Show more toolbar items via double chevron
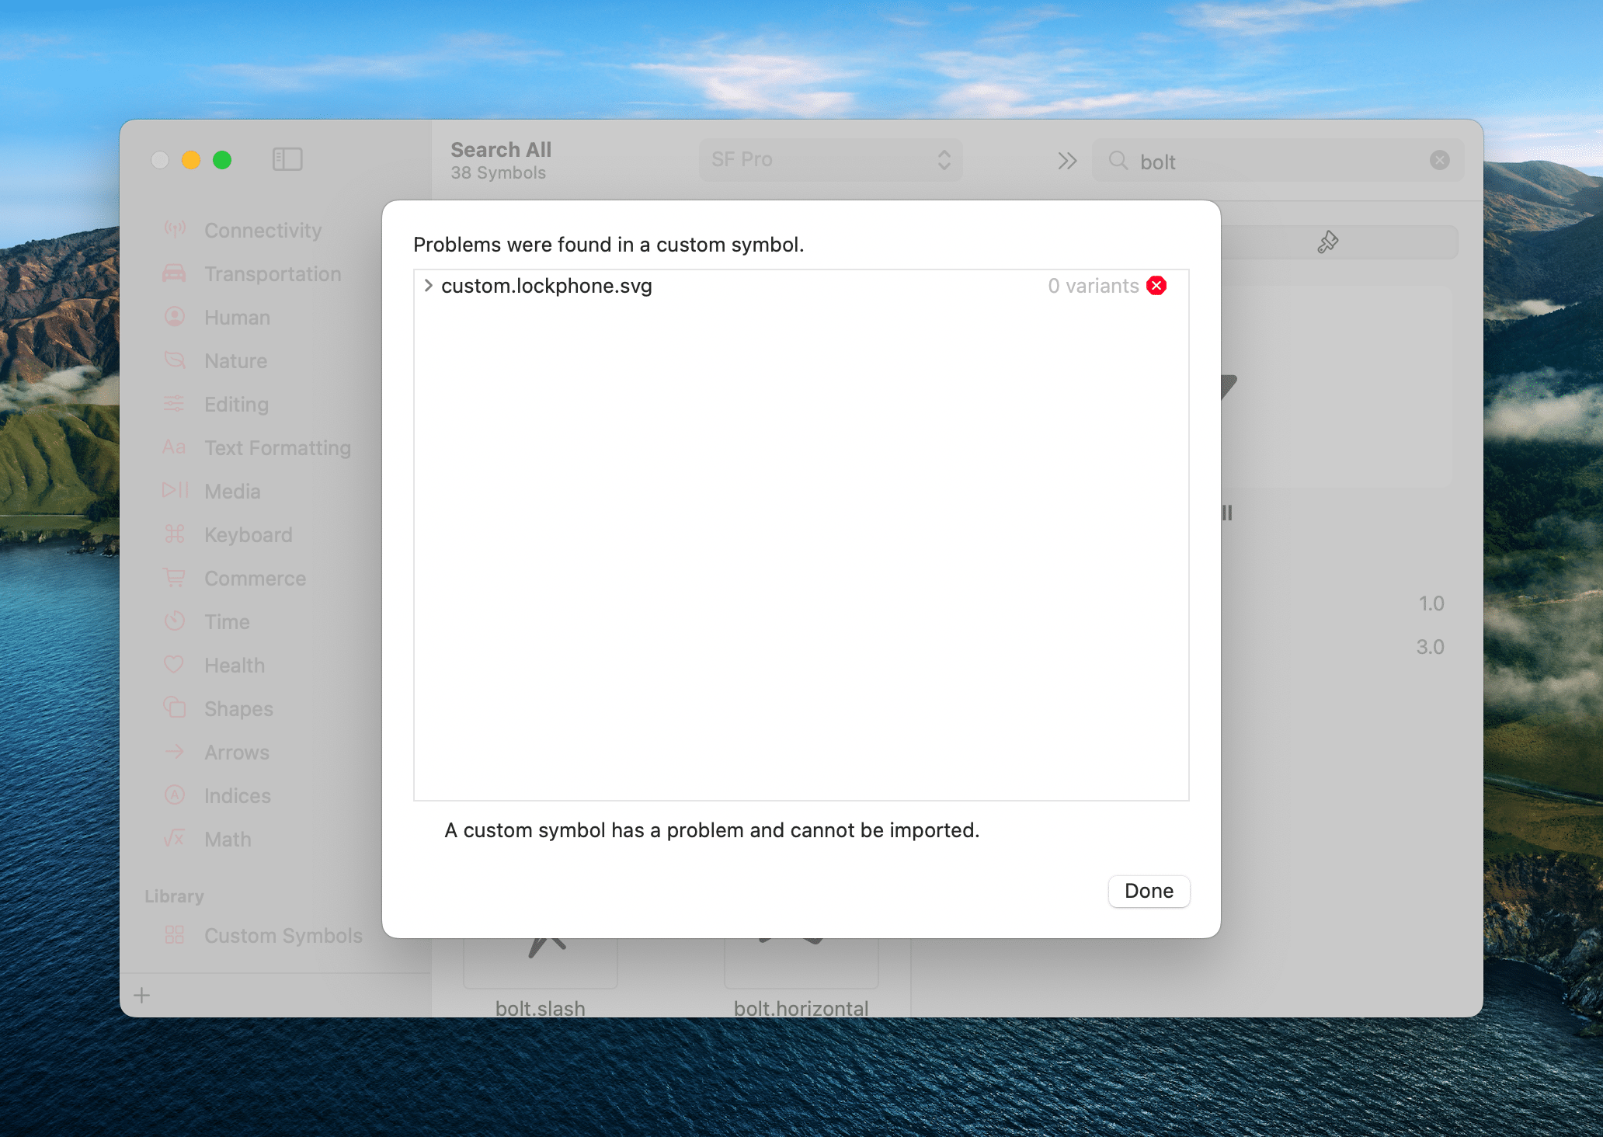1603x1137 pixels. tap(1067, 161)
